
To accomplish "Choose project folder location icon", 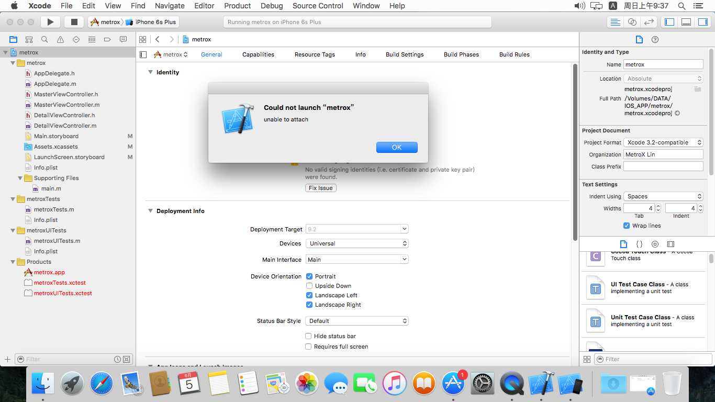I will pos(697,89).
